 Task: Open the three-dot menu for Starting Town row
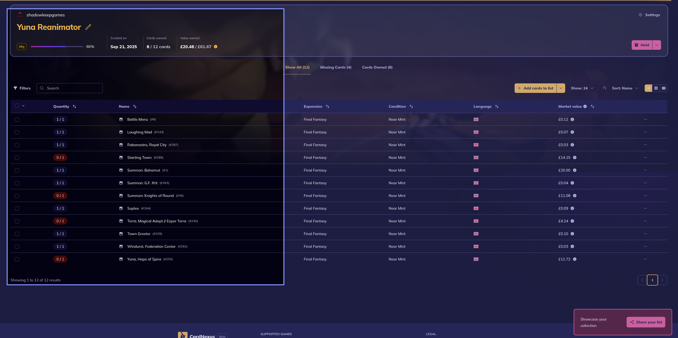click(x=645, y=157)
